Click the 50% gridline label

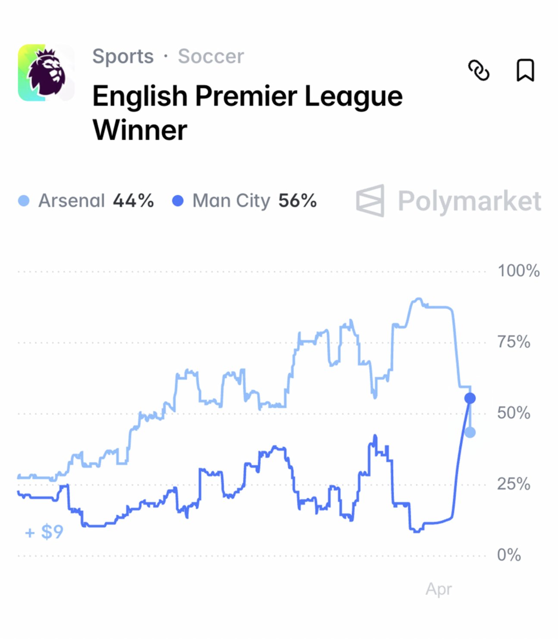(513, 413)
